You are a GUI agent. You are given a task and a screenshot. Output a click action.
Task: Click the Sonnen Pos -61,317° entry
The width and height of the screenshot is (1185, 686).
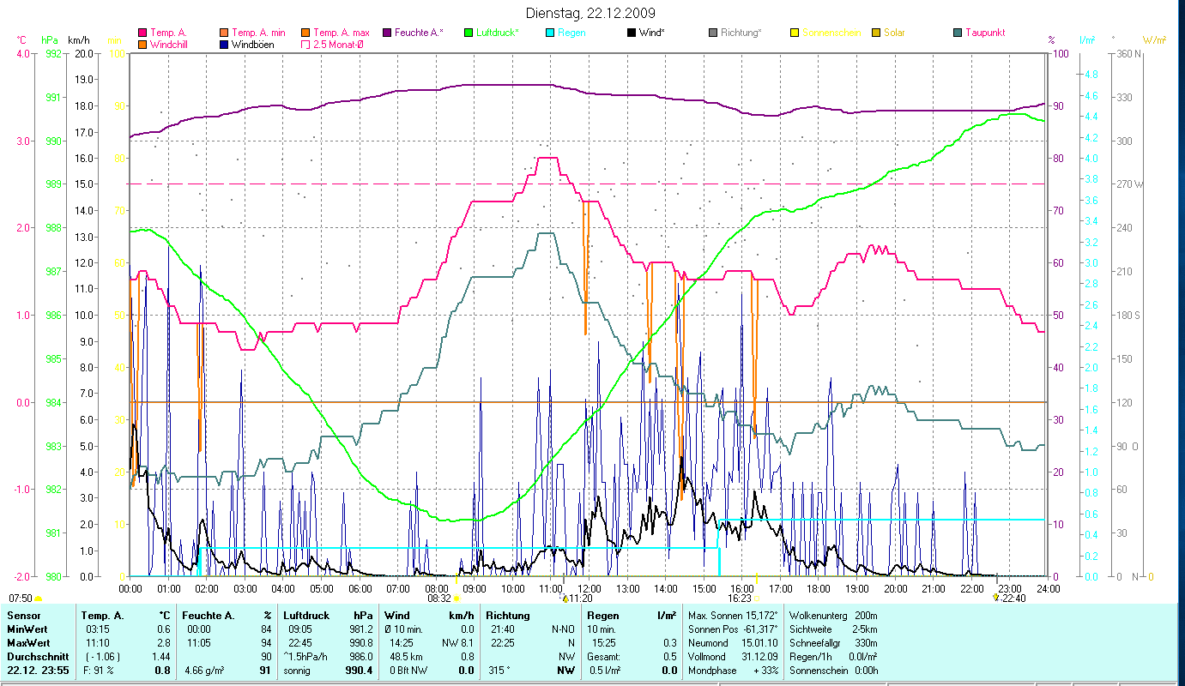coord(733,629)
